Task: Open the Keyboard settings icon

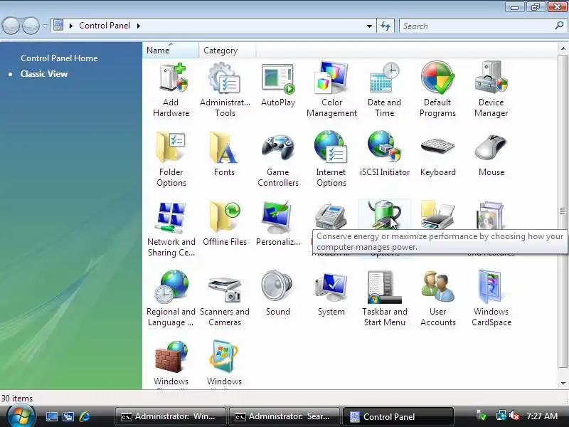Action: [x=437, y=154]
